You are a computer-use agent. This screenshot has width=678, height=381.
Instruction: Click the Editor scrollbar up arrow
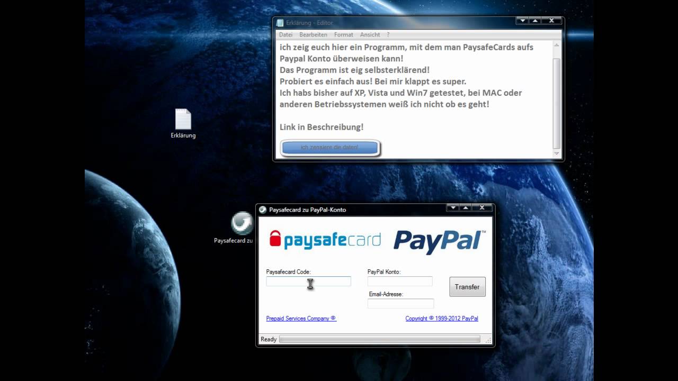[x=556, y=46]
